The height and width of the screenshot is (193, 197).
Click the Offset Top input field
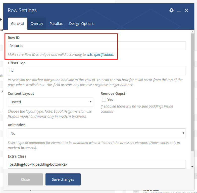(x=97, y=71)
